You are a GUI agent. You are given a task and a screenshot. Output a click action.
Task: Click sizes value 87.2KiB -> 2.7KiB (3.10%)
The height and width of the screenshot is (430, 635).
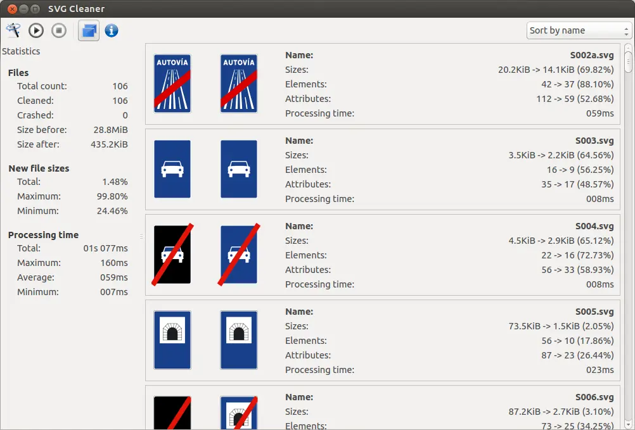pos(561,412)
